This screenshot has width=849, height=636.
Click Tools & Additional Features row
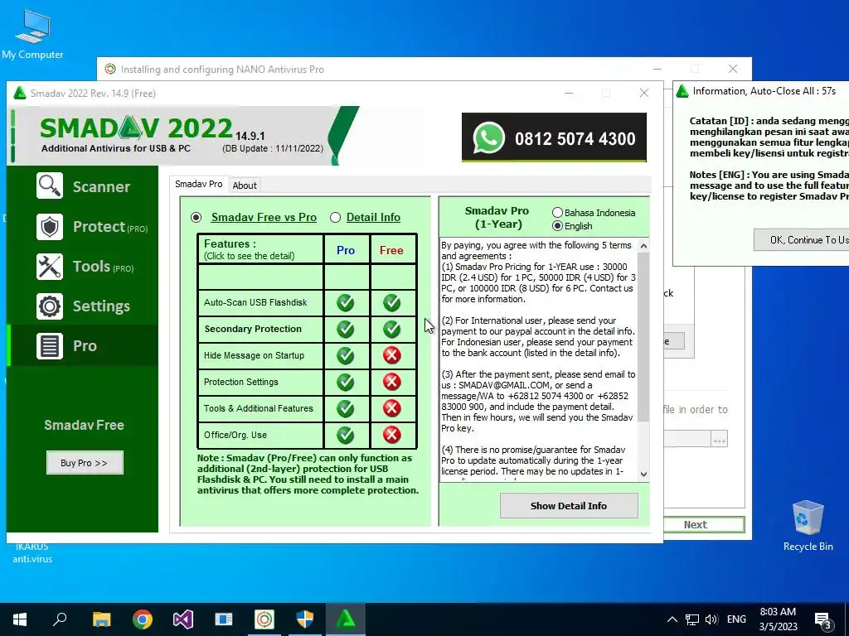point(260,408)
